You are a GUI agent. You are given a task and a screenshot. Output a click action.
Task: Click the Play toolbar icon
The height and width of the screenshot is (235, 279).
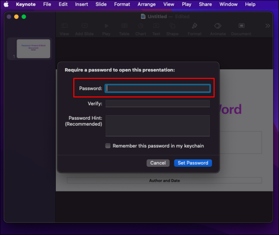pyautogui.click(x=106, y=26)
